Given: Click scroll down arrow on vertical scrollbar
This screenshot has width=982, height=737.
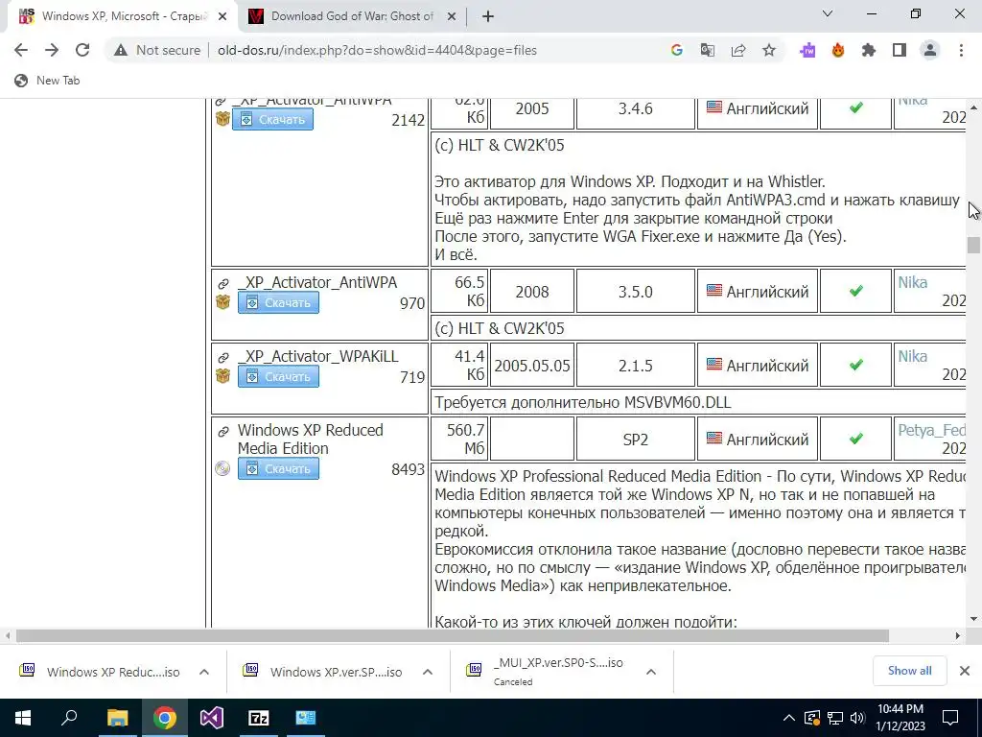Looking at the screenshot, I should click(973, 619).
